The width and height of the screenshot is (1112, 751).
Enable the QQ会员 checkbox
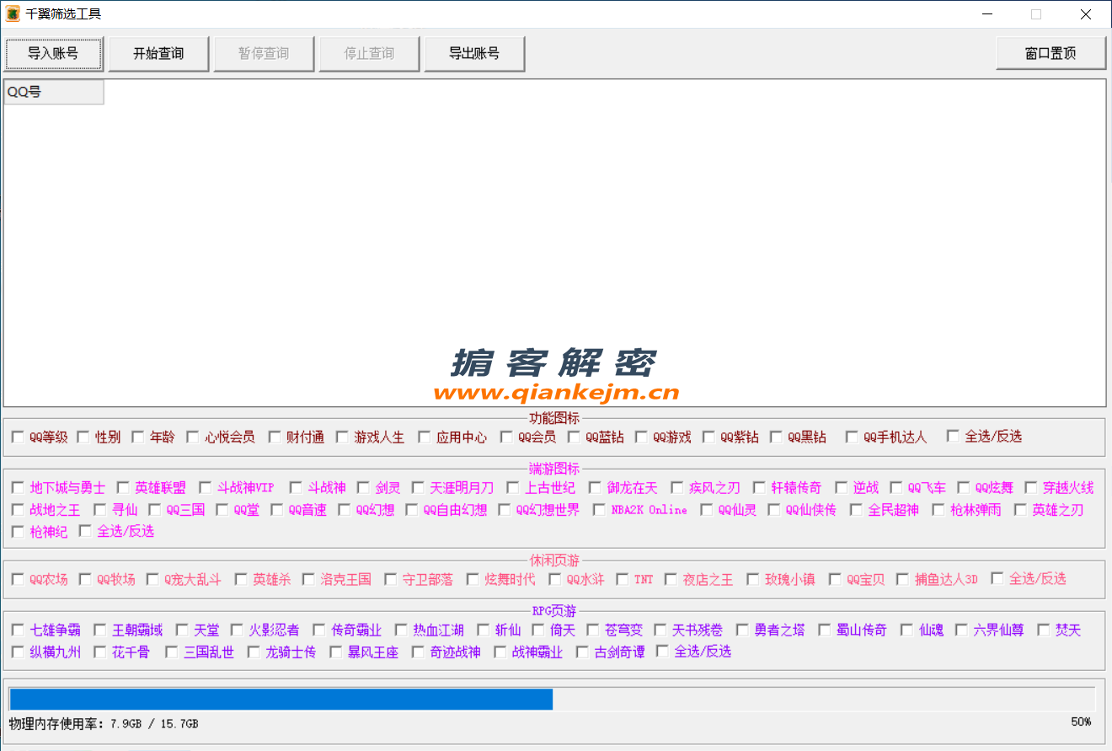pyautogui.click(x=506, y=437)
